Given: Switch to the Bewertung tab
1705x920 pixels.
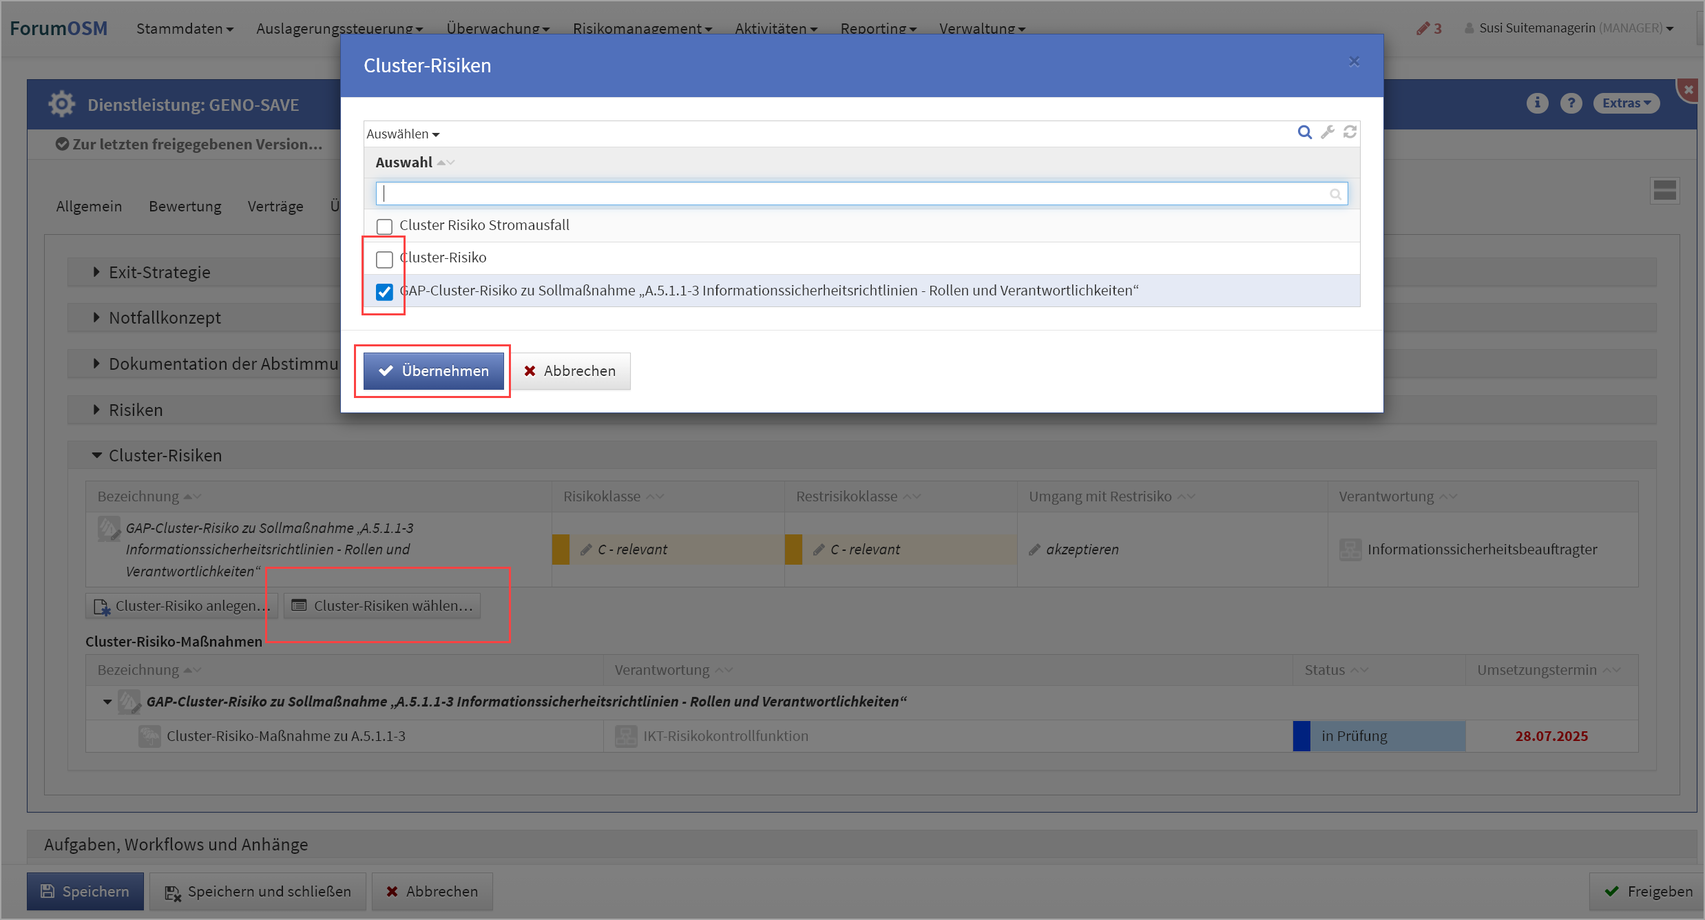Looking at the screenshot, I should 185,207.
